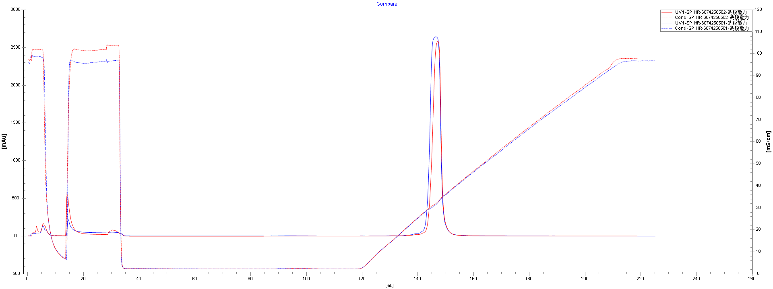Click the [mAu] left axis label
773x289 pixels.
point(4,141)
